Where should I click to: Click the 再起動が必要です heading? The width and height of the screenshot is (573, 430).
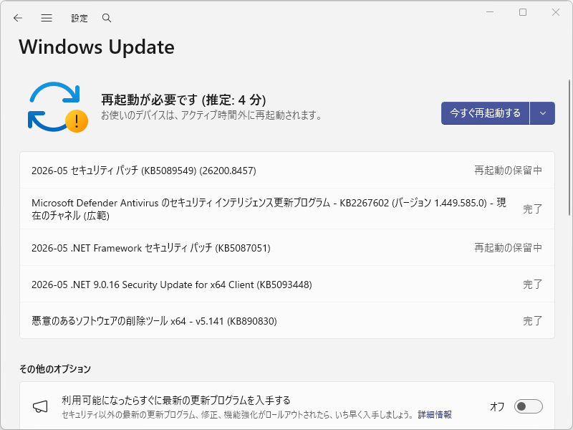(x=183, y=100)
